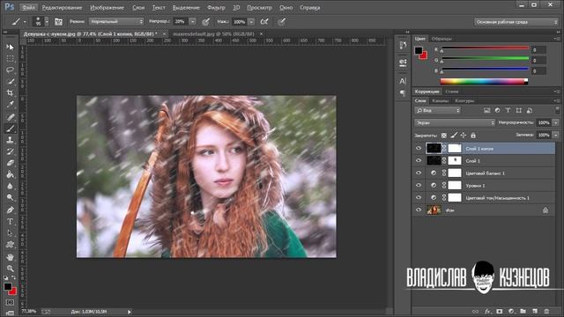Toggle pressure for opacity icon
The height and width of the screenshot is (317, 564).
pos(205,22)
